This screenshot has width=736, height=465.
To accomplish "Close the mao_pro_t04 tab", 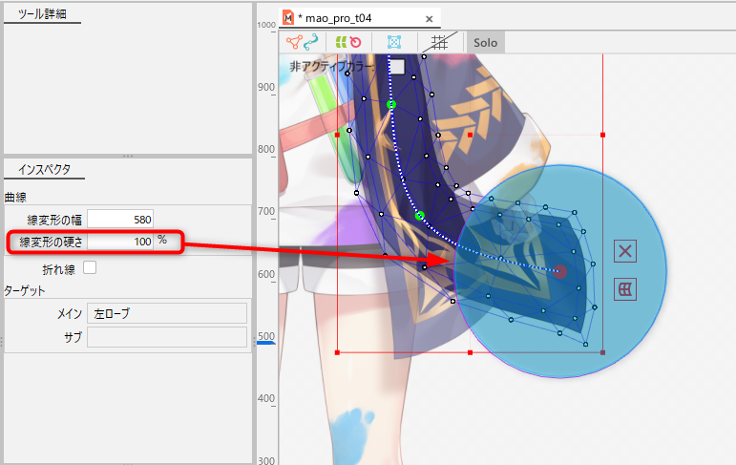I will click(430, 18).
